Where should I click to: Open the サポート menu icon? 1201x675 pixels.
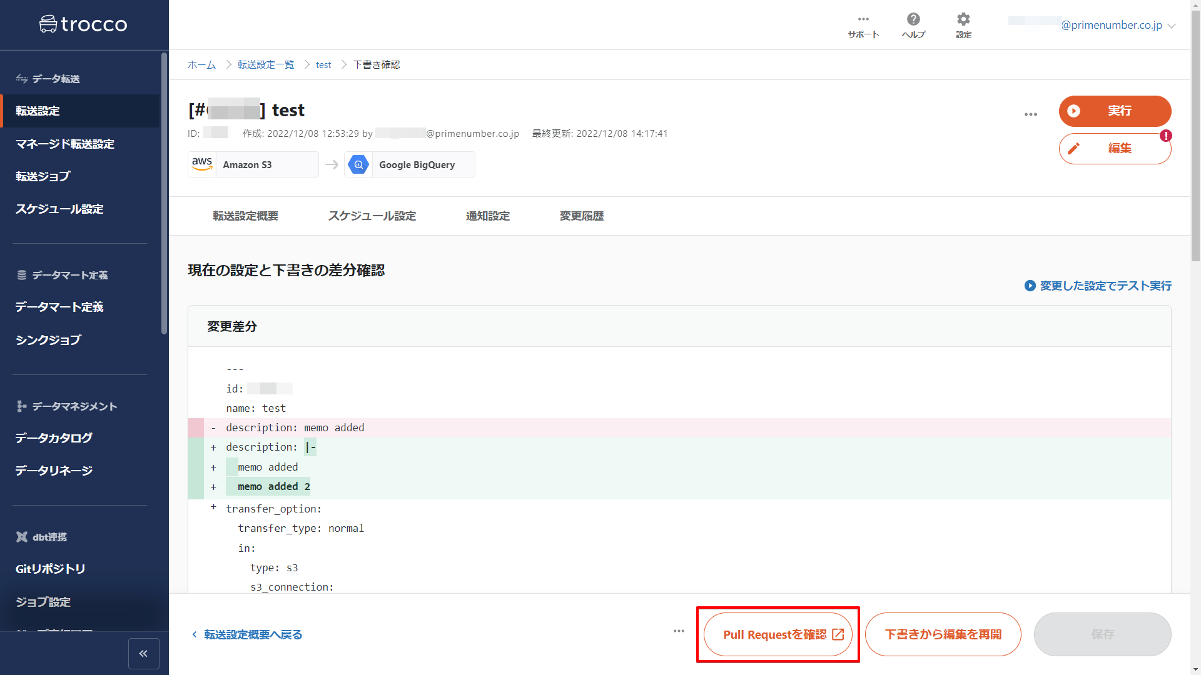(x=863, y=19)
